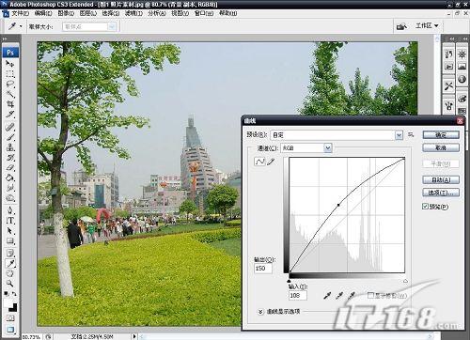Open the Tool Presets panel icon
Image resolution: width=470 pixels, height=340 pixels.
tap(448, 85)
